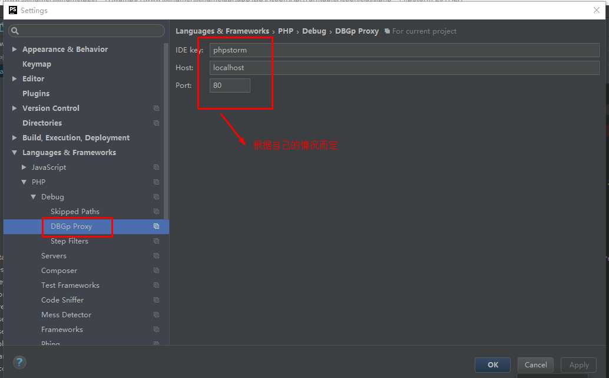Expand the Editor section arrow
Screen dimensions: 609x378
14,78
